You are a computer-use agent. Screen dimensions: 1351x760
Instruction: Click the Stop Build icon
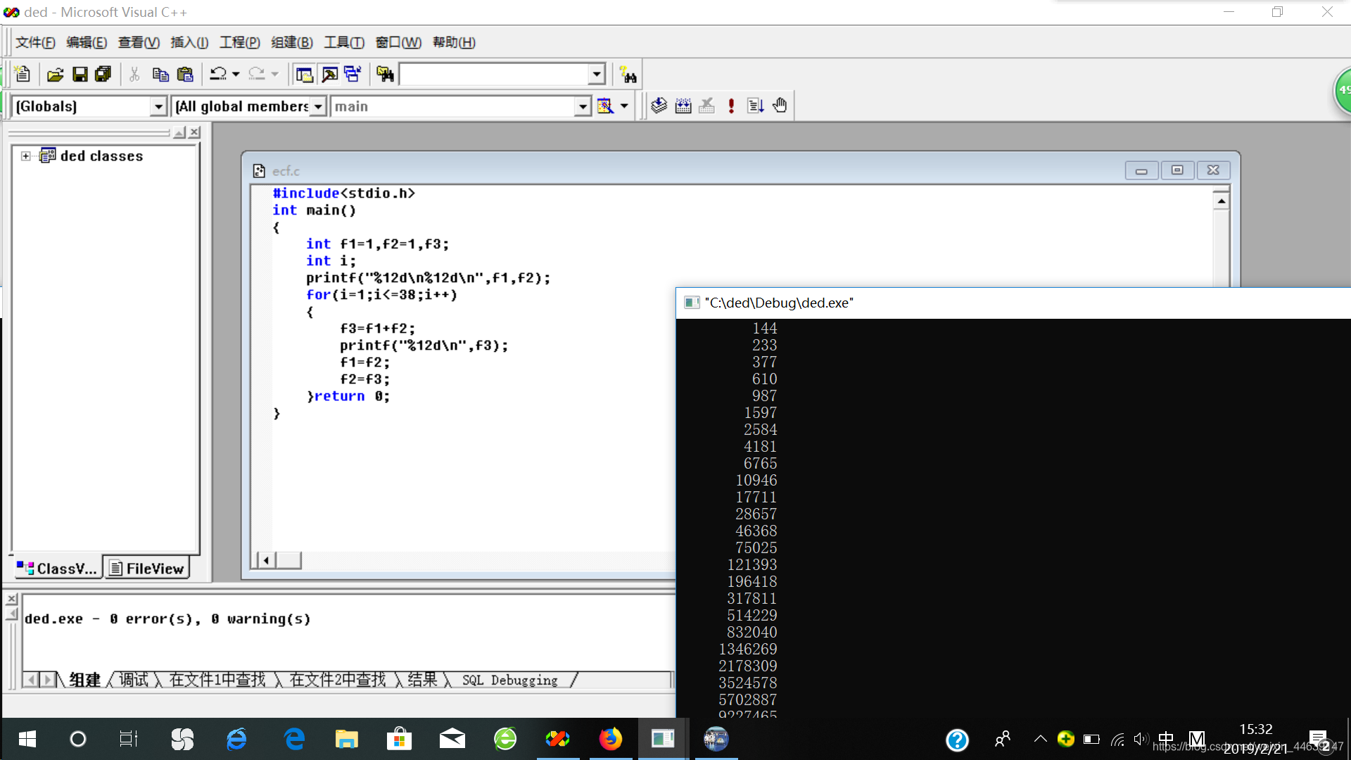(707, 106)
